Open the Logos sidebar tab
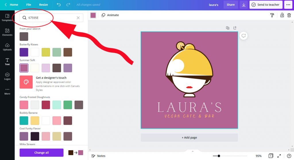The image size is (294, 160). point(7,77)
